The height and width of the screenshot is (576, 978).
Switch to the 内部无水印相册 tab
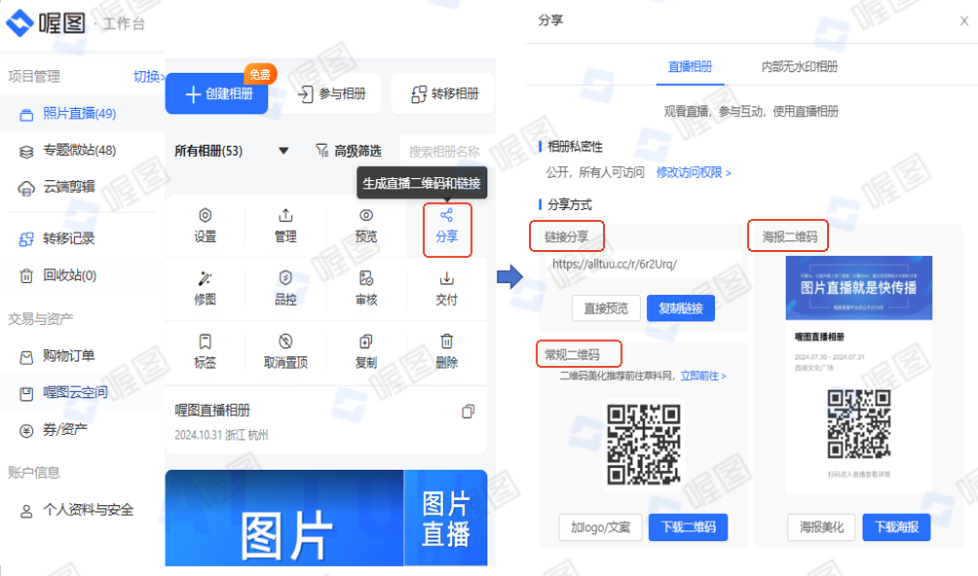[x=799, y=66]
